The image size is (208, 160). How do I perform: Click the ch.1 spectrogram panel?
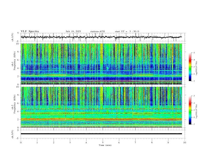click(x=101, y=64)
